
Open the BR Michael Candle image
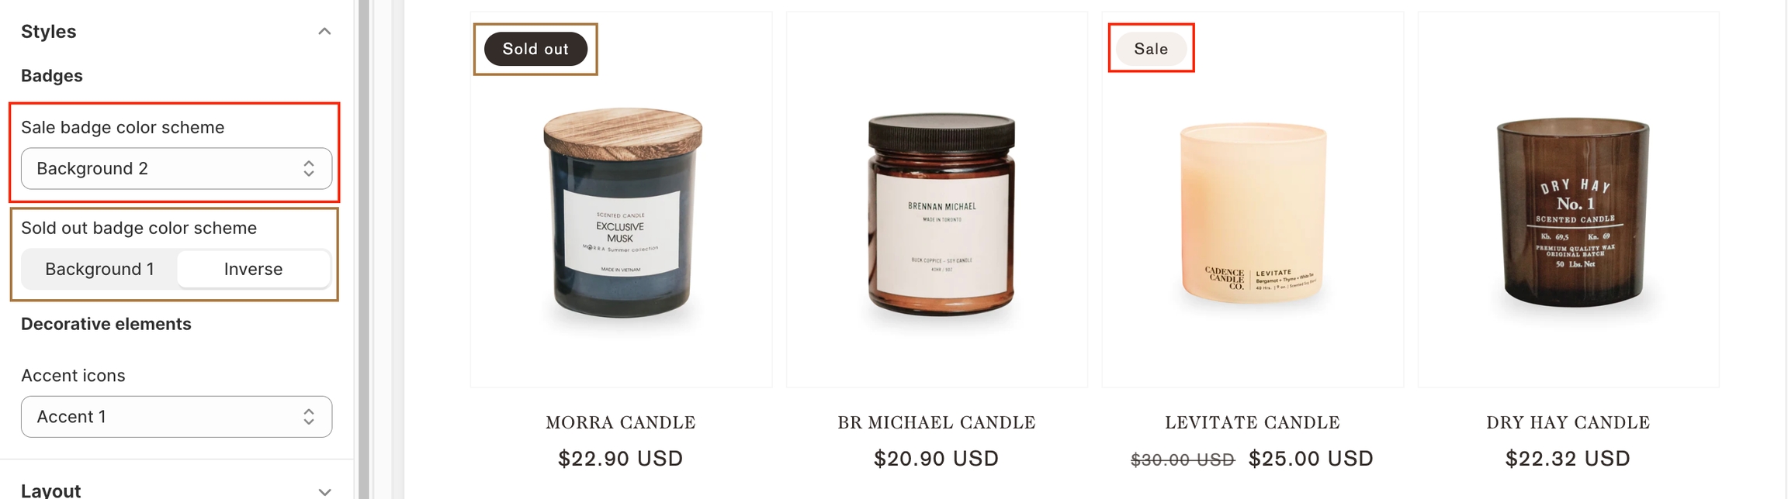(x=941, y=215)
